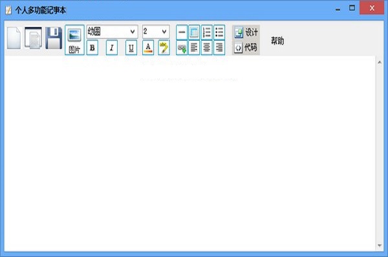Screen dimensions: 388x257
Task: Click the copy/open windows icon
Action: click(x=33, y=38)
